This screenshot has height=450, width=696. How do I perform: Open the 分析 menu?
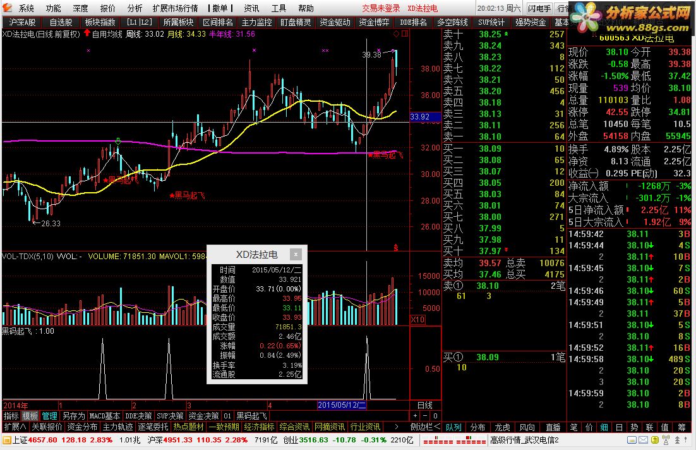tap(135, 8)
